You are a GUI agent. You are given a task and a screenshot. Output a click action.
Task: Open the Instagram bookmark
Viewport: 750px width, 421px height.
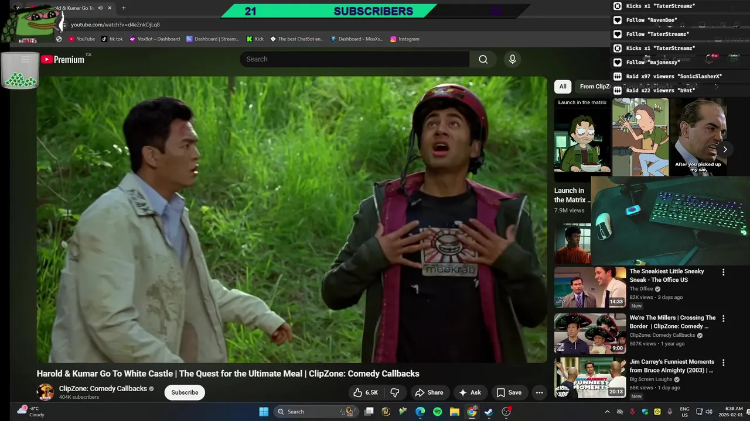coord(404,39)
